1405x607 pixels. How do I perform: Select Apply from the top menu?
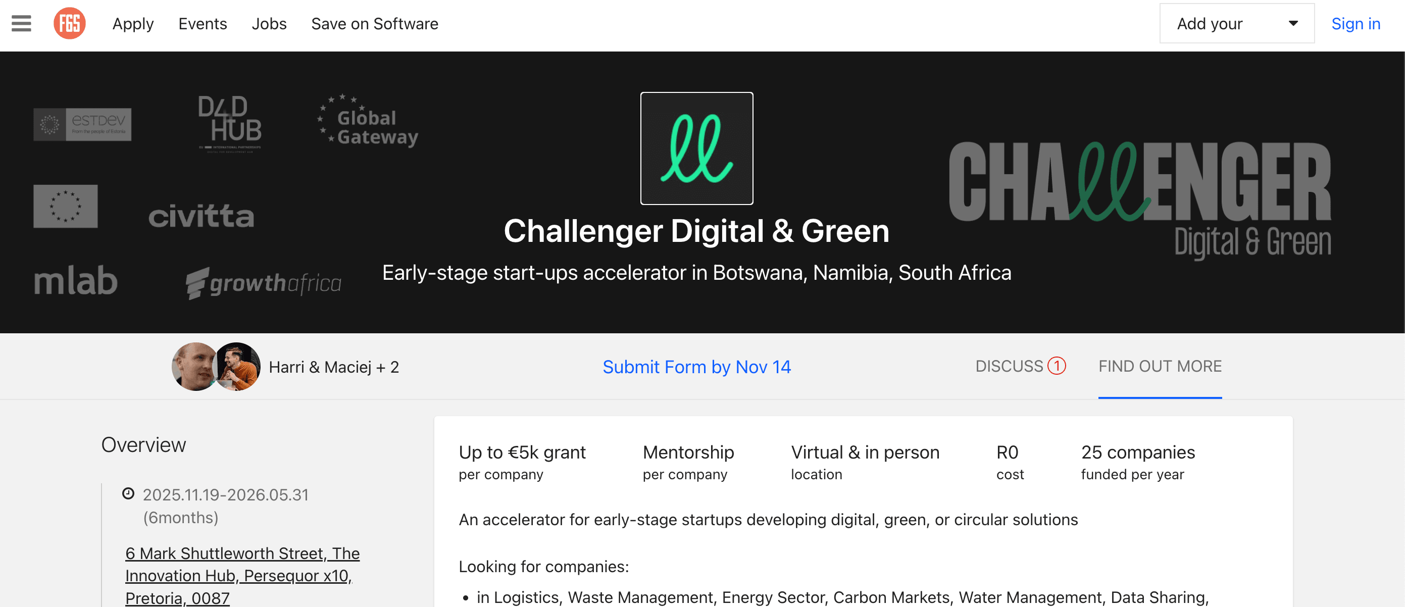[x=132, y=24]
